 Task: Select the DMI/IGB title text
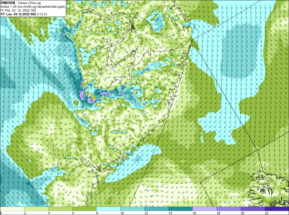pos(8,3)
